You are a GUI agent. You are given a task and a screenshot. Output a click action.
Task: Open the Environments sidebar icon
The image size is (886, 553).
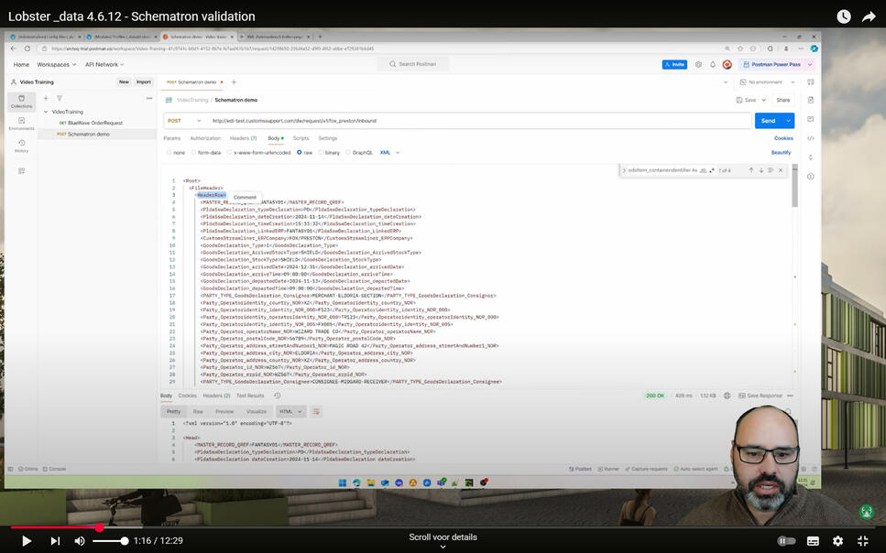coord(21,123)
